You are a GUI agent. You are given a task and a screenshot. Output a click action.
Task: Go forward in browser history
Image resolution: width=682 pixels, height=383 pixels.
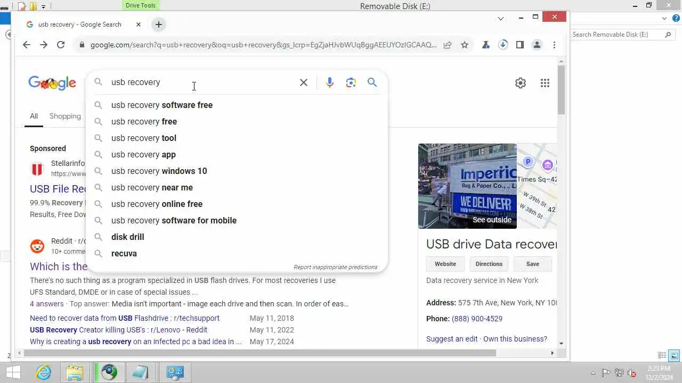(x=44, y=45)
